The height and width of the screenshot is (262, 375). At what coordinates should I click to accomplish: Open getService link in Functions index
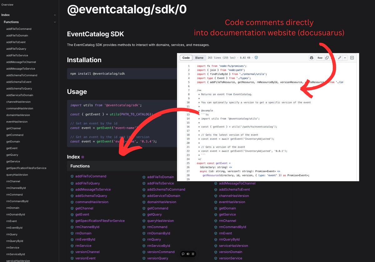tap(227, 215)
